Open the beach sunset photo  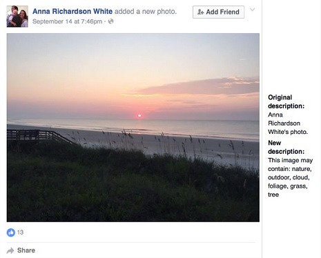point(133,128)
